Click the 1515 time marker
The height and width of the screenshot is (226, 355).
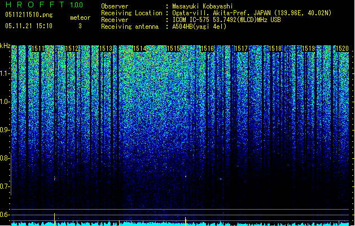(x=173, y=49)
